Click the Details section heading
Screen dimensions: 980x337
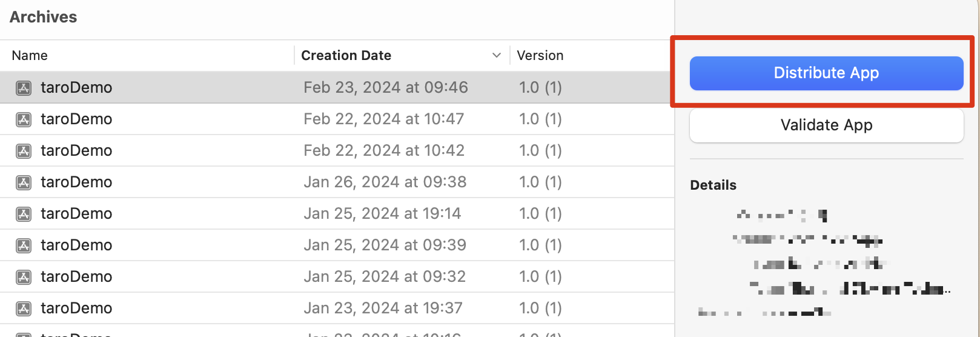(x=713, y=185)
